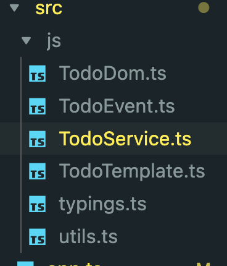Open the TodoDom.ts file
The height and width of the screenshot is (266, 227).
click(x=113, y=73)
